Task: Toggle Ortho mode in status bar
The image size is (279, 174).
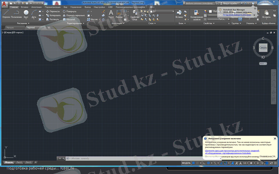Action: (204, 163)
